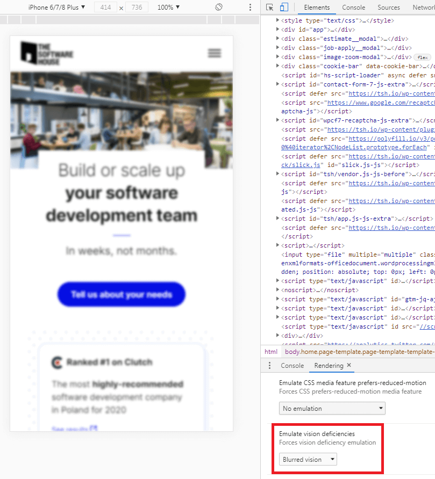Open the drawer three-dot menu beside Console

(269, 365)
